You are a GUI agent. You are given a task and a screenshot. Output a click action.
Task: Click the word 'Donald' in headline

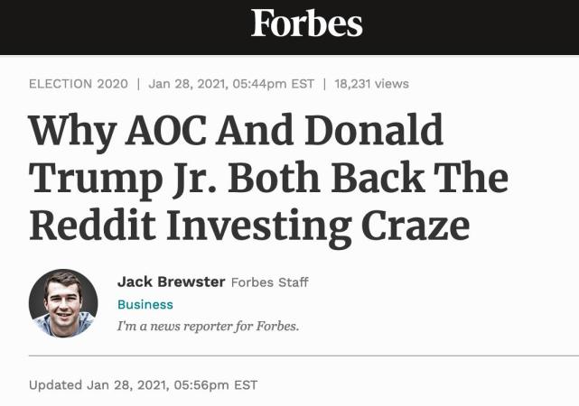click(x=374, y=133)
